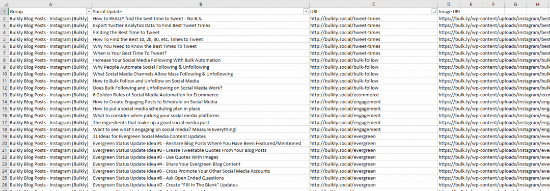Select column F header
The height and width of the screenshot is (191, 550).
tap(493, 4)
